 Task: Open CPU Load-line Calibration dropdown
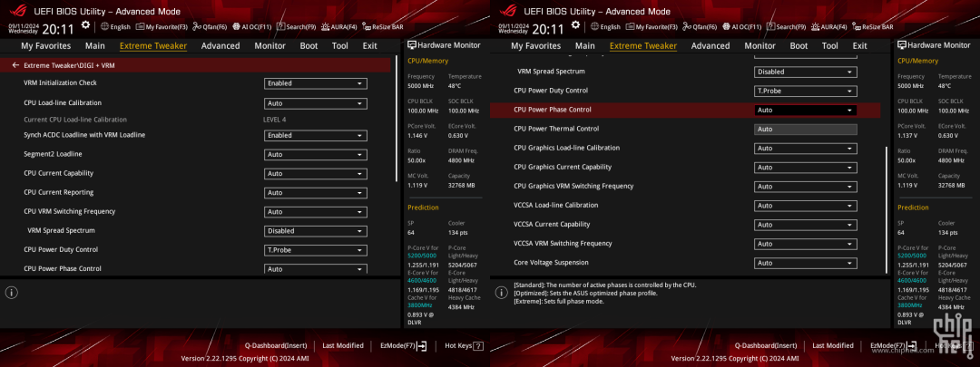coord(316,103)
